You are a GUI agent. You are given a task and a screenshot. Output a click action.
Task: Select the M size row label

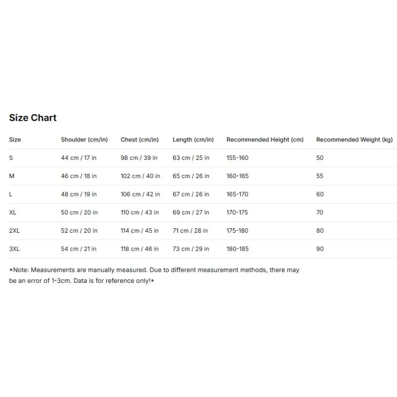11,176
